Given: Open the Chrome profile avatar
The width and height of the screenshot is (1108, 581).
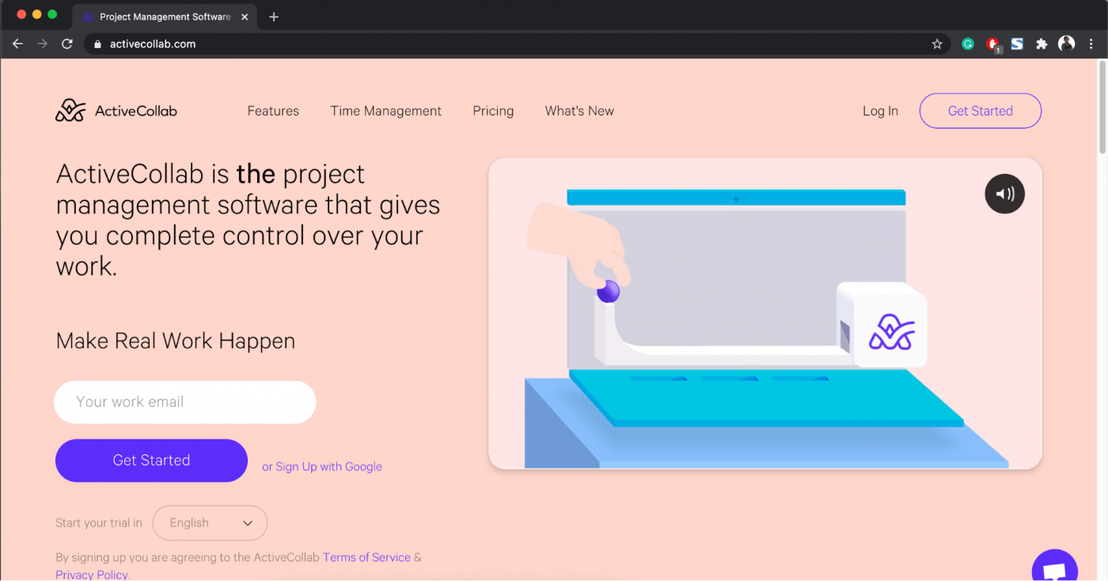Looking at the screenshot, I should (1066, 44).
